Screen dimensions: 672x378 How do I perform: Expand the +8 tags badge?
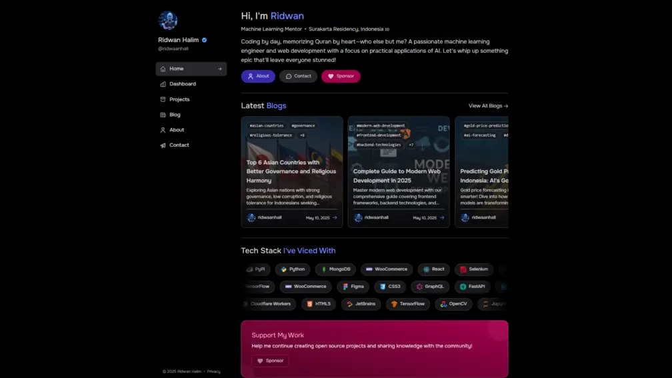point(302,135)
